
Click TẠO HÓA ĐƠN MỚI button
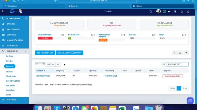[45, 53]
